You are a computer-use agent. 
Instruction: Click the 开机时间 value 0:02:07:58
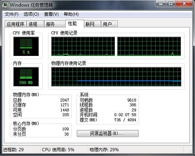click(125, 115)
